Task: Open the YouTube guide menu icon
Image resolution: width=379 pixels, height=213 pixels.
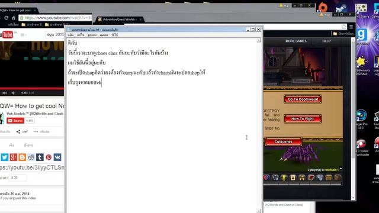Action: pos(23,35)
